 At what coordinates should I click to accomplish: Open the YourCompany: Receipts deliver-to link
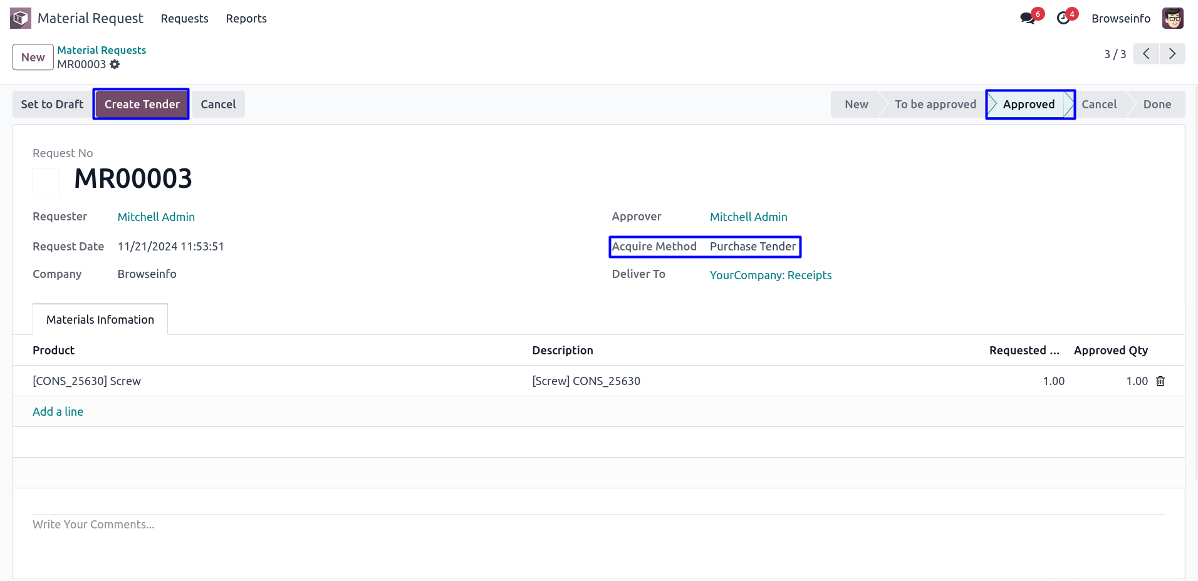click(x=770, y=275)
